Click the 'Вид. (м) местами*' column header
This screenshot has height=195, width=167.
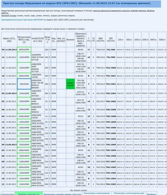pyautogui.click(x=61, y=40)
